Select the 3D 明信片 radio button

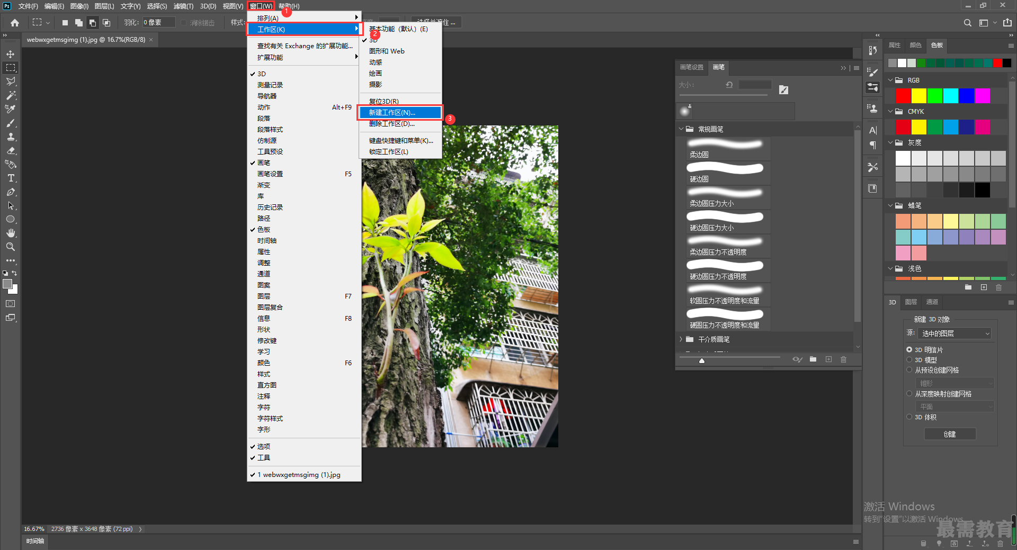pos(909,350)
